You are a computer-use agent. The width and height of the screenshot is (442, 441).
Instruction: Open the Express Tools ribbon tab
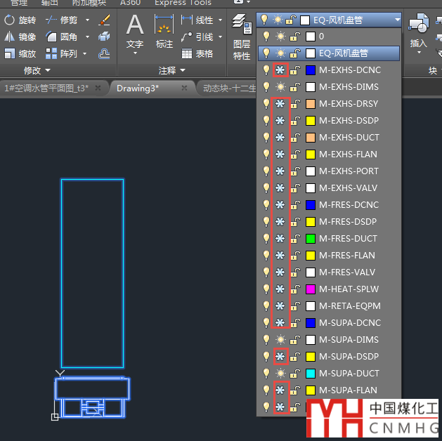click(183, 3)
